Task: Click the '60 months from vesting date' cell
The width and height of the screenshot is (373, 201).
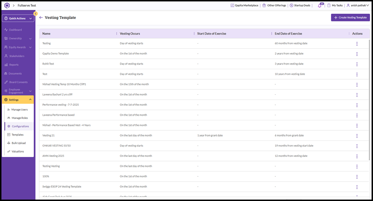Action: pyautogui.click(x=291, y=44)
